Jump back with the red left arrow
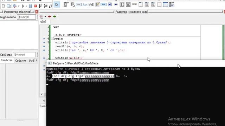The height and width of the screenshot is (126, 225). pos(50,16)
